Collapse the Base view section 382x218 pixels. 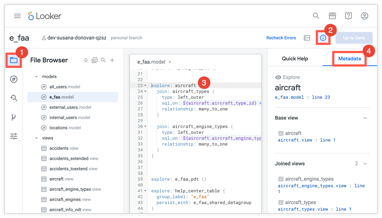pos(365,118)
